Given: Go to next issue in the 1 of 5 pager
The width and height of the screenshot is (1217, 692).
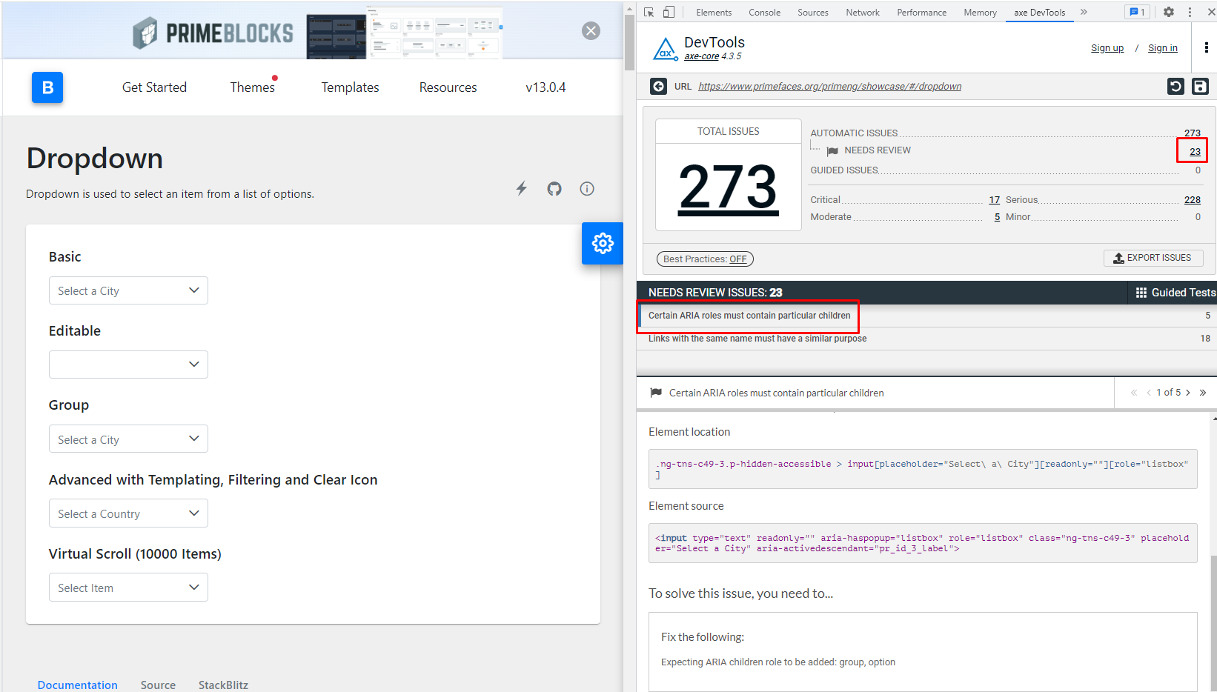Looking at the screenshot, I should [x=1188, y=392].
